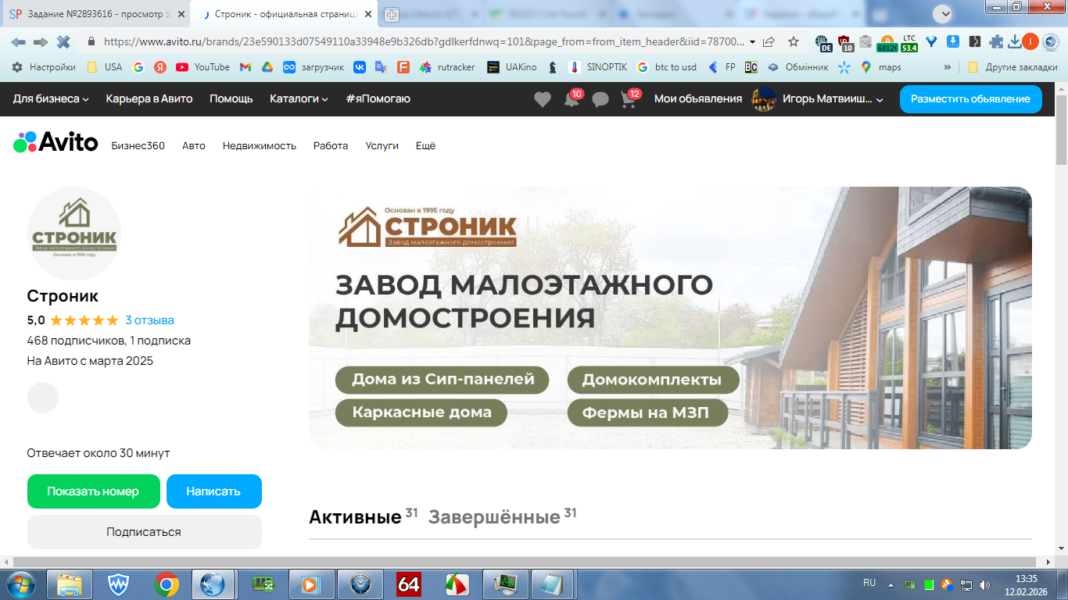Stop page loading with X button
1068x600 pixels.
coord(63,42)
